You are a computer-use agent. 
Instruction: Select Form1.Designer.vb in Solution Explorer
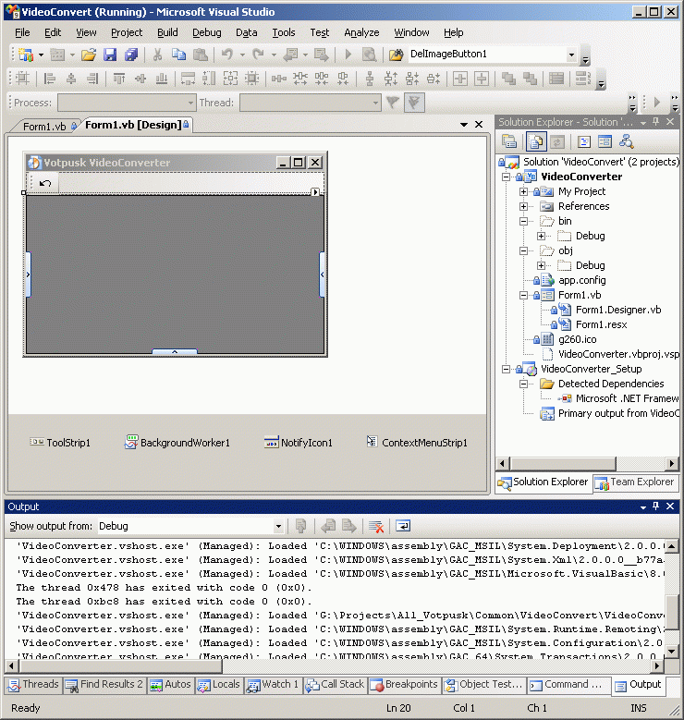618,310
